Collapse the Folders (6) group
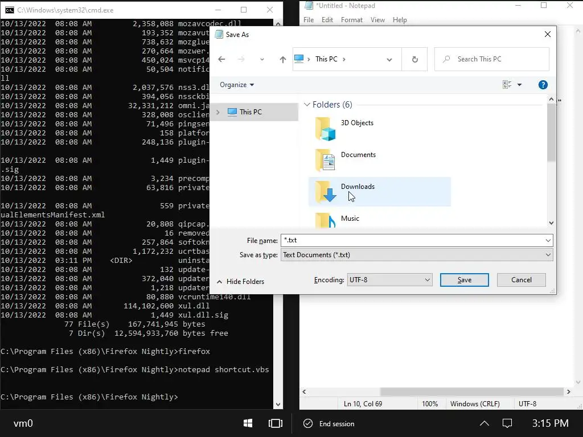 [x=307, y=105]
